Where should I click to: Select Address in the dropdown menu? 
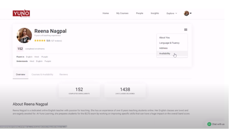point(163,48)
